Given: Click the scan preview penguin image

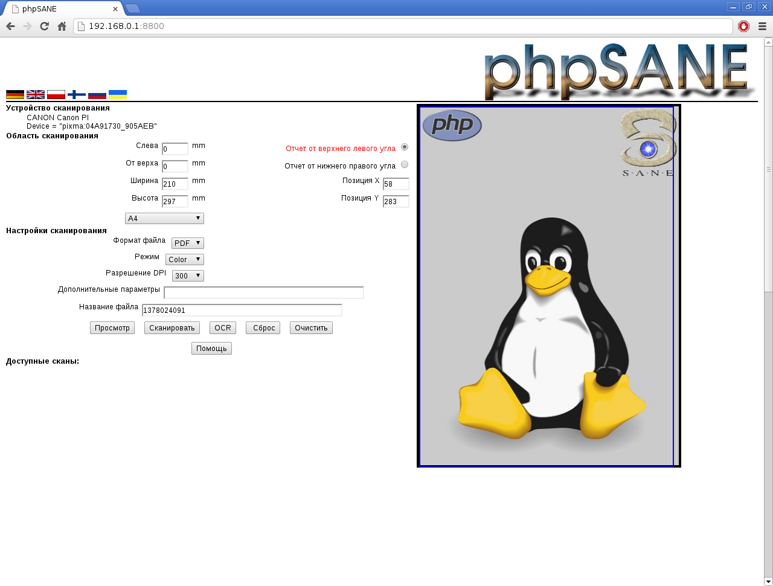Looking at the screenshot, I should coord(549,286).
